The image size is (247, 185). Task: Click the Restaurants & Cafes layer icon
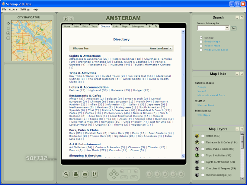[197, 142]
